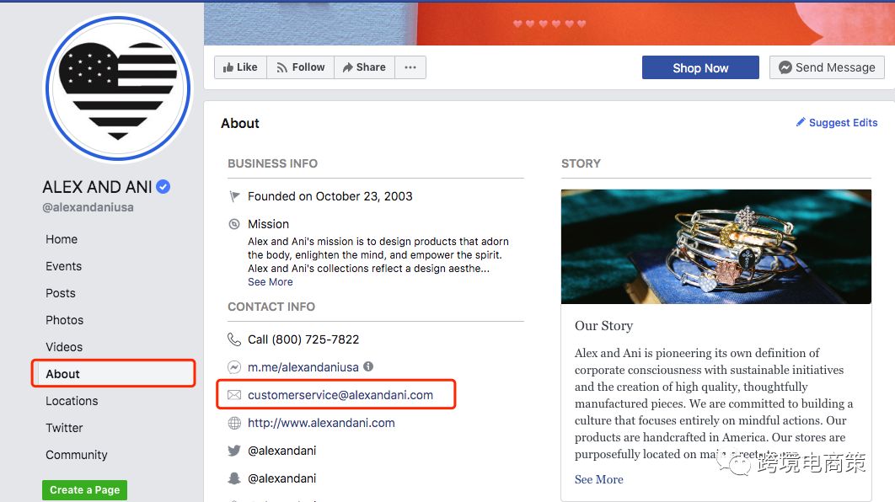Open the @alexandani Twitter handle
This screenshot has width=895, height=502.
pyautogui.click(x=282, y=451)
